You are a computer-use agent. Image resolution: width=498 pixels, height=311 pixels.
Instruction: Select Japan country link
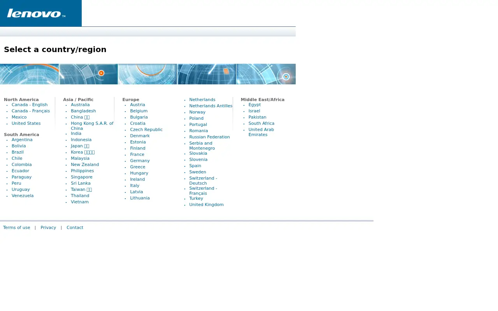point(80,146)
